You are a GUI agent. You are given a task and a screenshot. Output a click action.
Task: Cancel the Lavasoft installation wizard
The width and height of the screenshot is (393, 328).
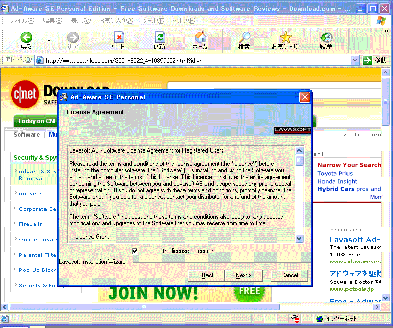[289, 275]
